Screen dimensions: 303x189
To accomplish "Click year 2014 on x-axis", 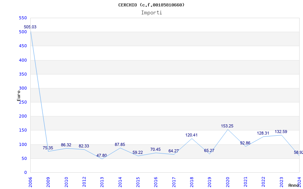I will [120, 182].
